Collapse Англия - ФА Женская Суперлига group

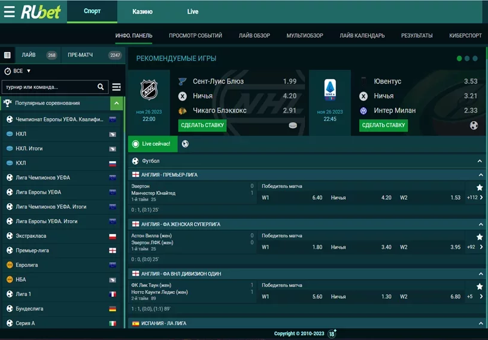(481, 224)
